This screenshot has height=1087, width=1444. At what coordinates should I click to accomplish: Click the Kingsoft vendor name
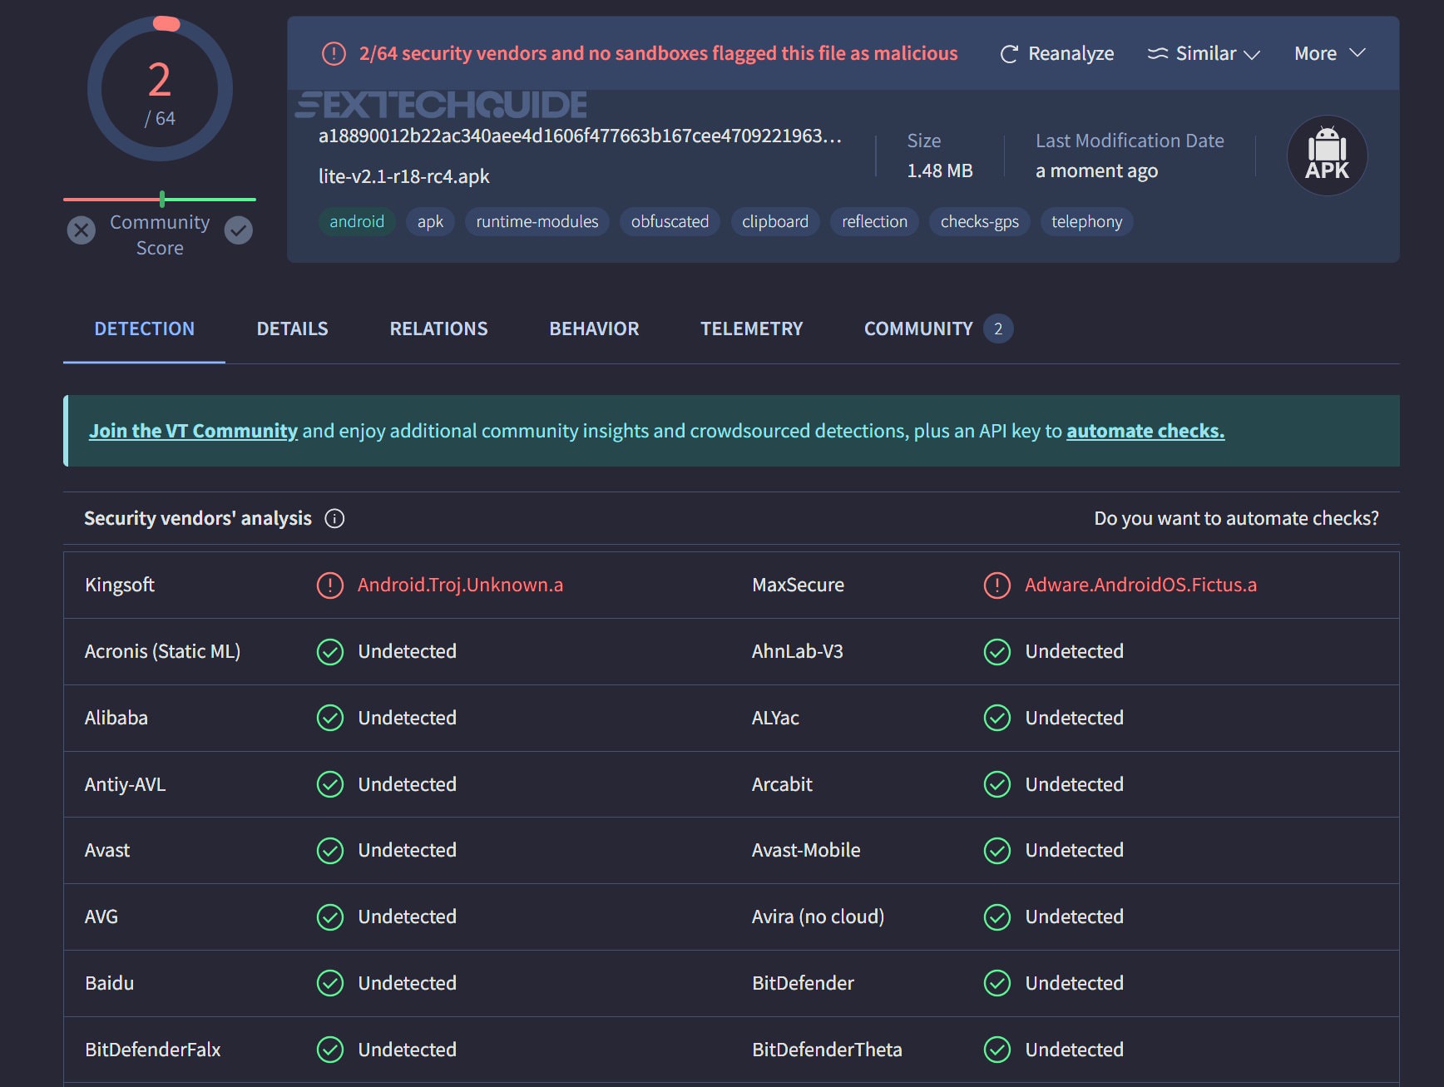(120, 585)
